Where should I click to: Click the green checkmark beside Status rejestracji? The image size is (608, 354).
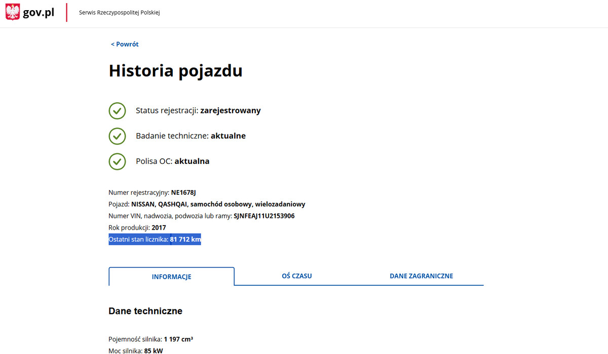click(117, 111)
